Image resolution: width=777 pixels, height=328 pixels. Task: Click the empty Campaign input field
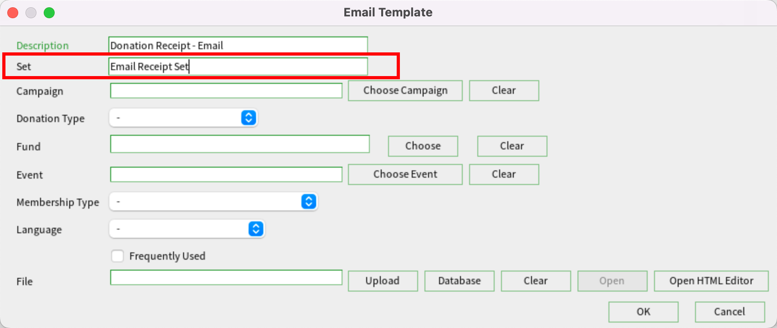coord(226,90)
